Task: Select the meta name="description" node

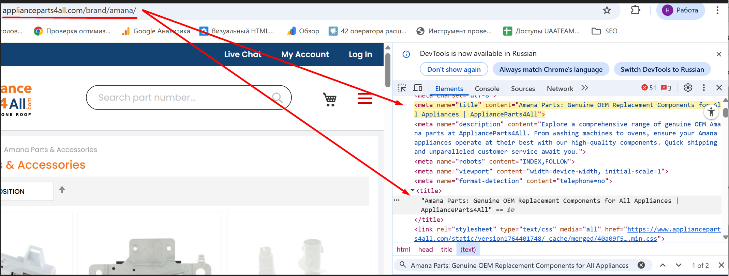Action: (568, 138)
